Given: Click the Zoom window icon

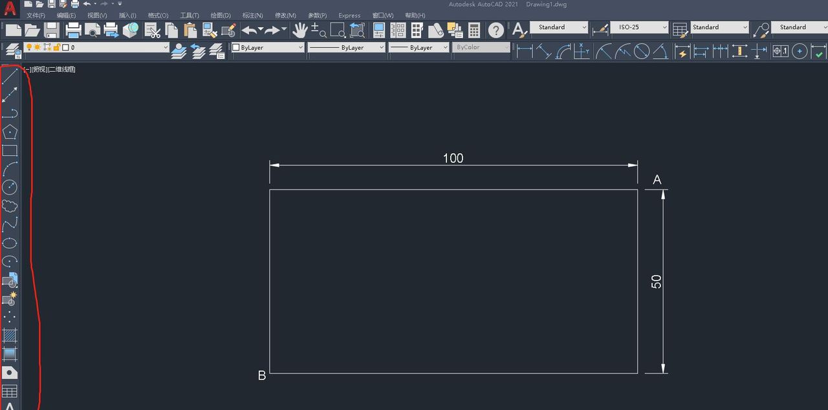Looking at the screenshot, I should pyautogui.click(x=338, y=30).
